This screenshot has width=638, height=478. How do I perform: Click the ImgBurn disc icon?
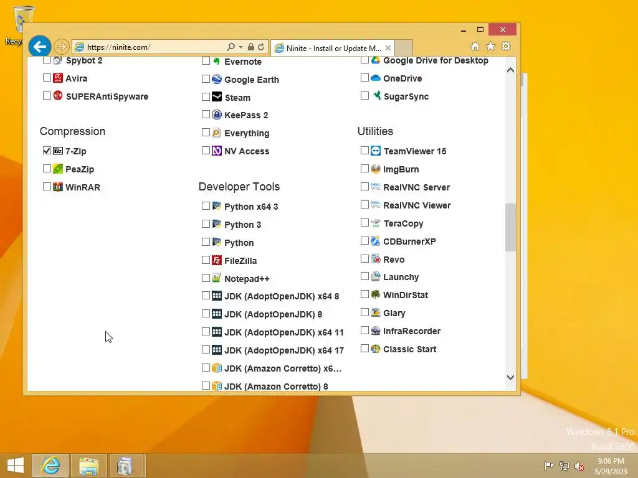[376, 169]
